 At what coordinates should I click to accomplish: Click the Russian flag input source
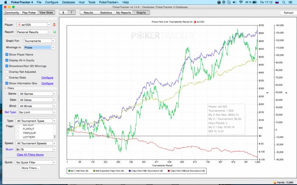coord(277,2)
